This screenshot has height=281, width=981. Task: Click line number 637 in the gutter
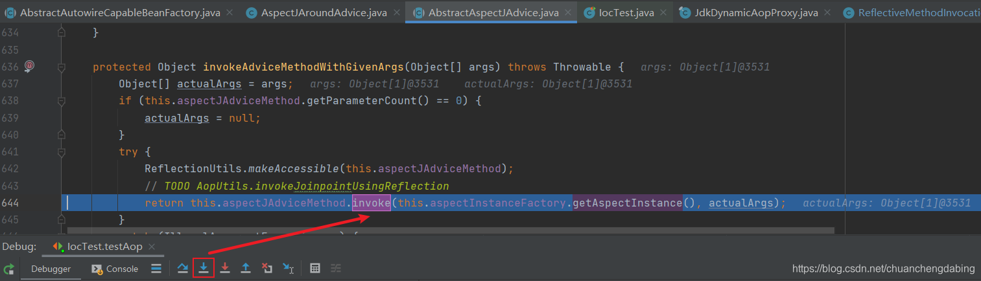pyautogui.click(x=10, y=84)
